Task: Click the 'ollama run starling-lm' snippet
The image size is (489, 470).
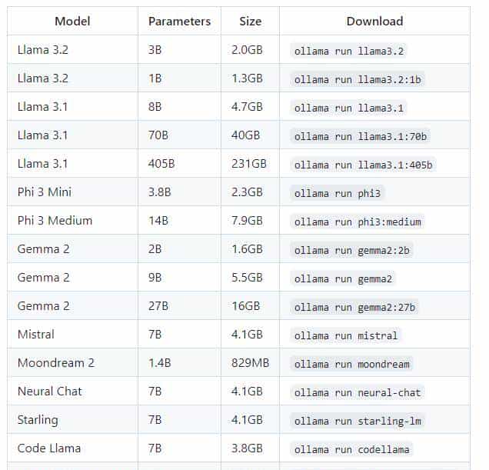Action: (358, 422)
